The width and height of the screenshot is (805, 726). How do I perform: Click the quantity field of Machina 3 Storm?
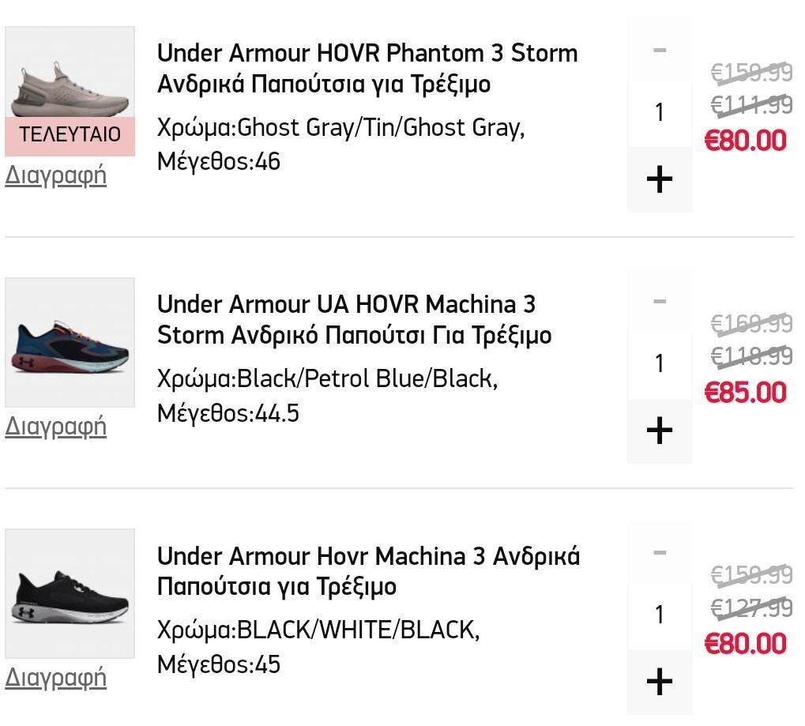(x=659, y=364)
